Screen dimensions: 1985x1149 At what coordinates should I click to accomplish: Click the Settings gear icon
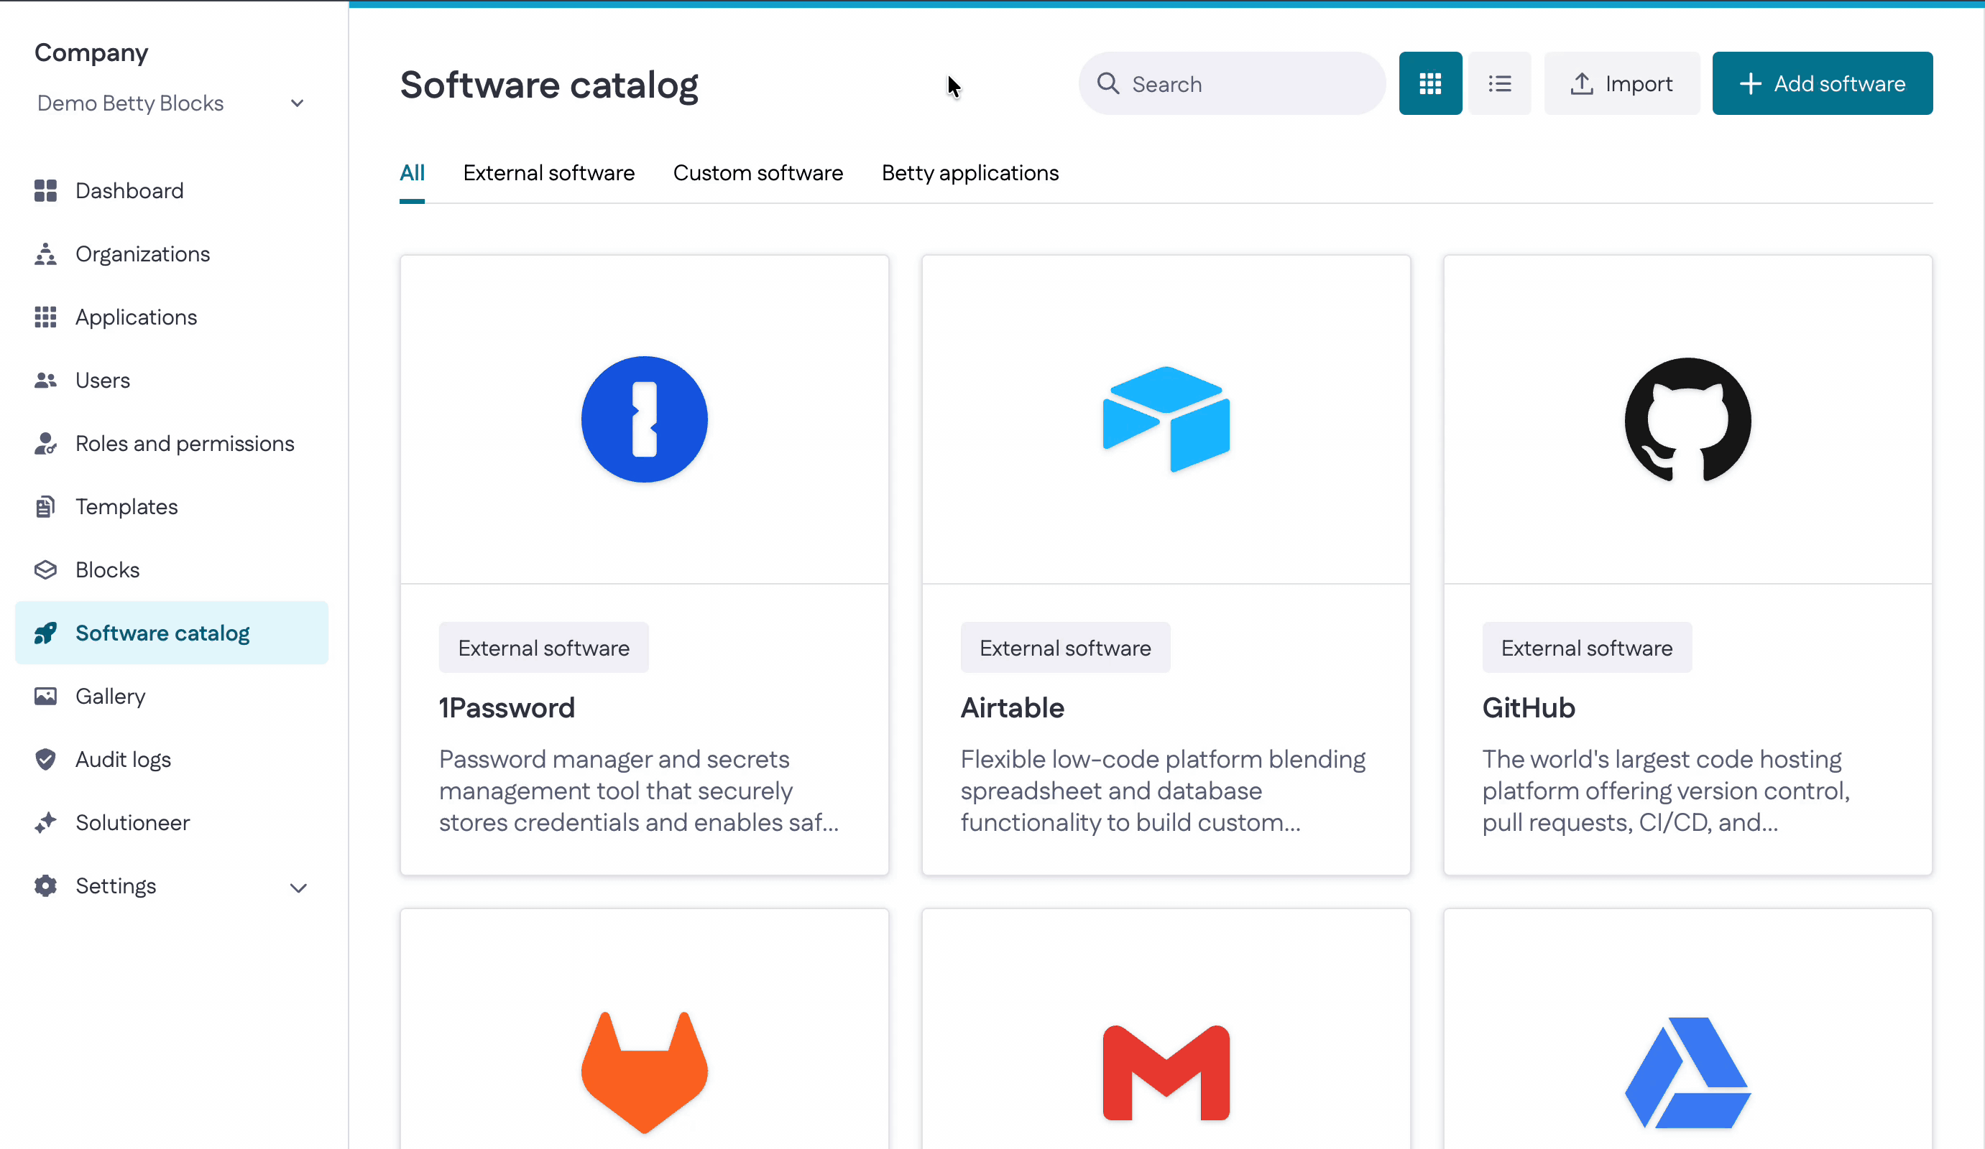(x=46, y=885)
